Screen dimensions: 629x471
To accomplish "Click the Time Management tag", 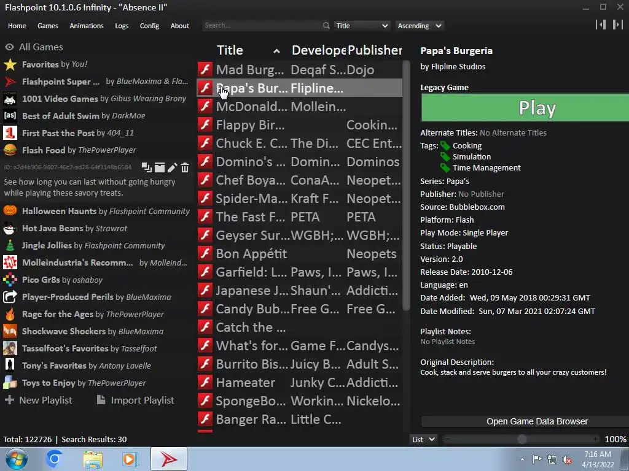I will pyautogui.click(x=486, y=168).
